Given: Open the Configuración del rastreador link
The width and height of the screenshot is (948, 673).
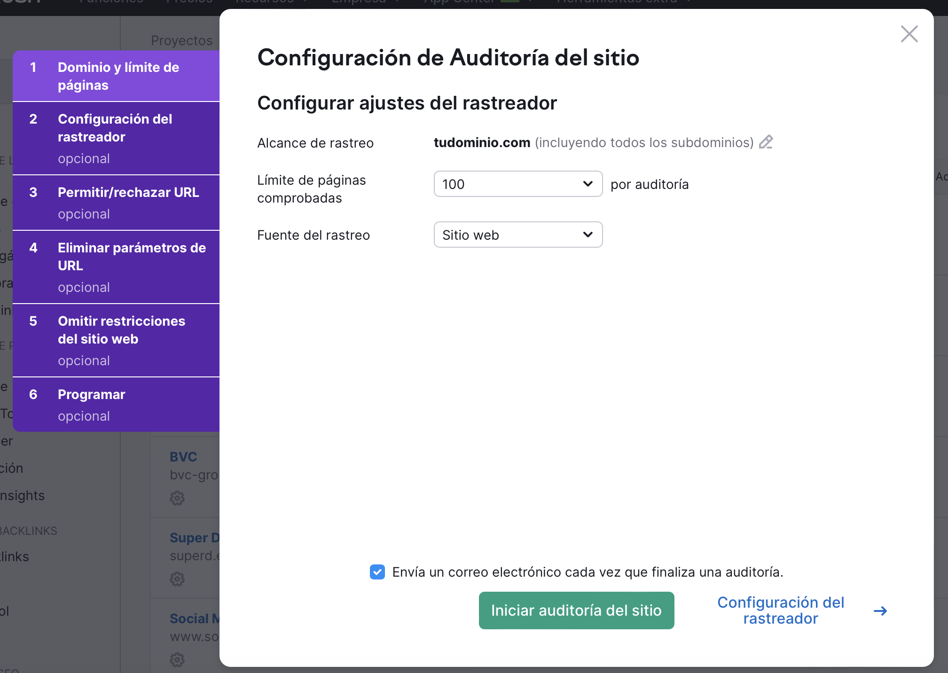Looking at the screenshot, I should tap(780, 610).
